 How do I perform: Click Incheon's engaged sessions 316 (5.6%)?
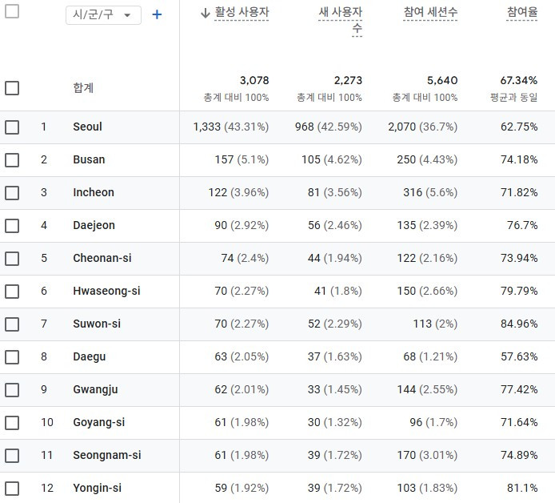[x=430, y=192]
